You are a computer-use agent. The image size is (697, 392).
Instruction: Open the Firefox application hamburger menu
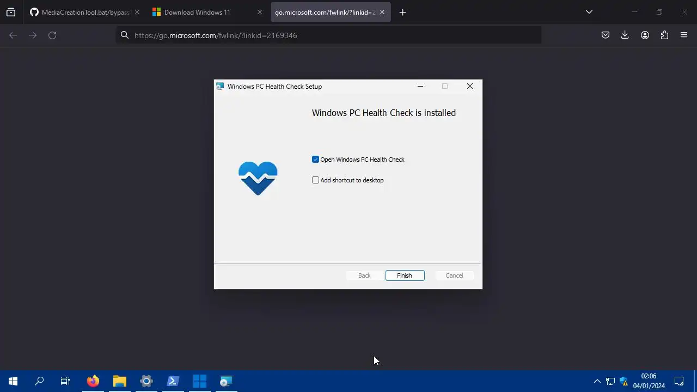pyautogui.click(x=684, y=35)
